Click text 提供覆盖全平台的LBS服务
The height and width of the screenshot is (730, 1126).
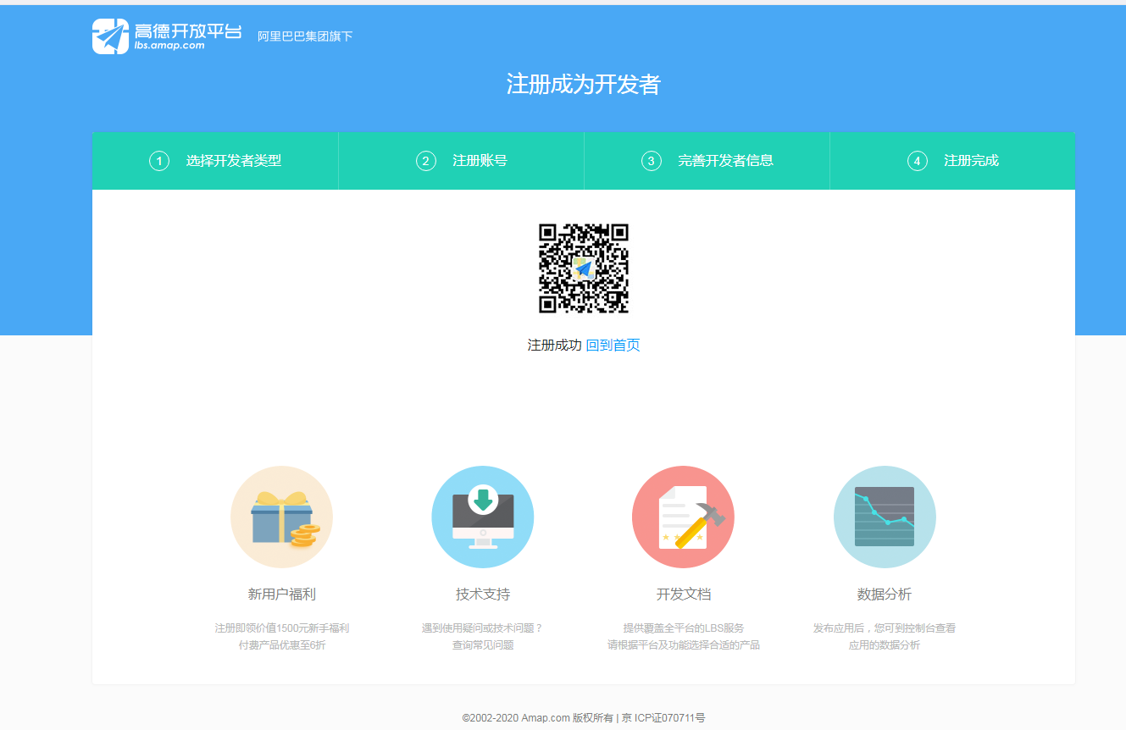coord(684,628)
